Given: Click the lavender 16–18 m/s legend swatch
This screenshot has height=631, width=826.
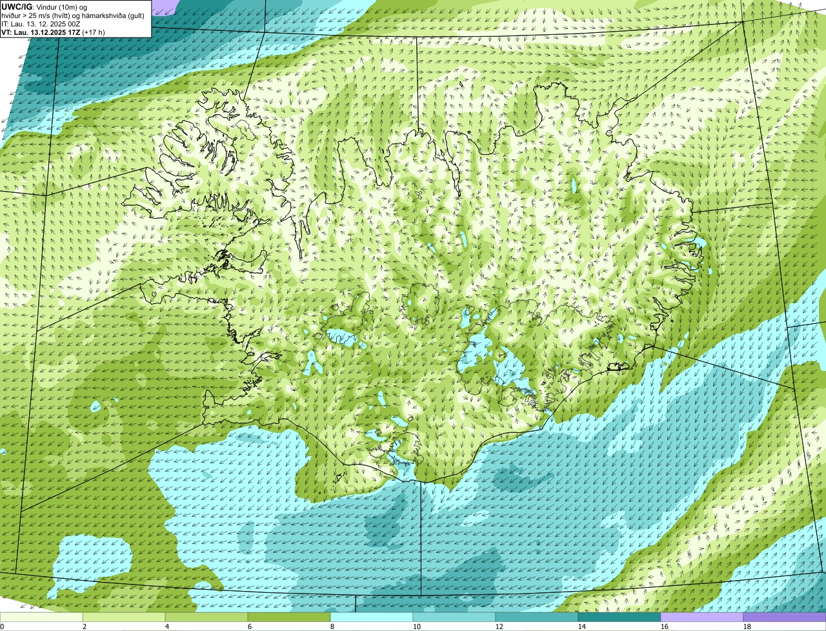Looking at the screenshot, I should (702, 617).
